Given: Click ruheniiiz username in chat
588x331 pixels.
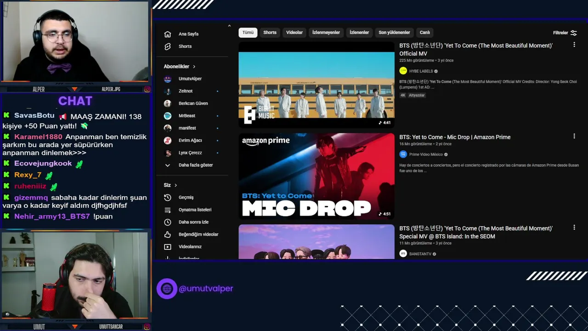Looking at the screenshot, I should point(30,186).
